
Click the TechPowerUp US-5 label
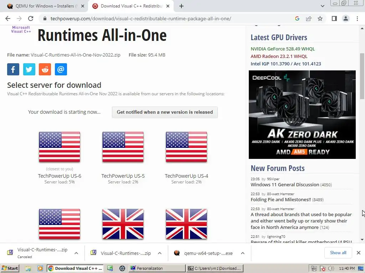(123, 176)
